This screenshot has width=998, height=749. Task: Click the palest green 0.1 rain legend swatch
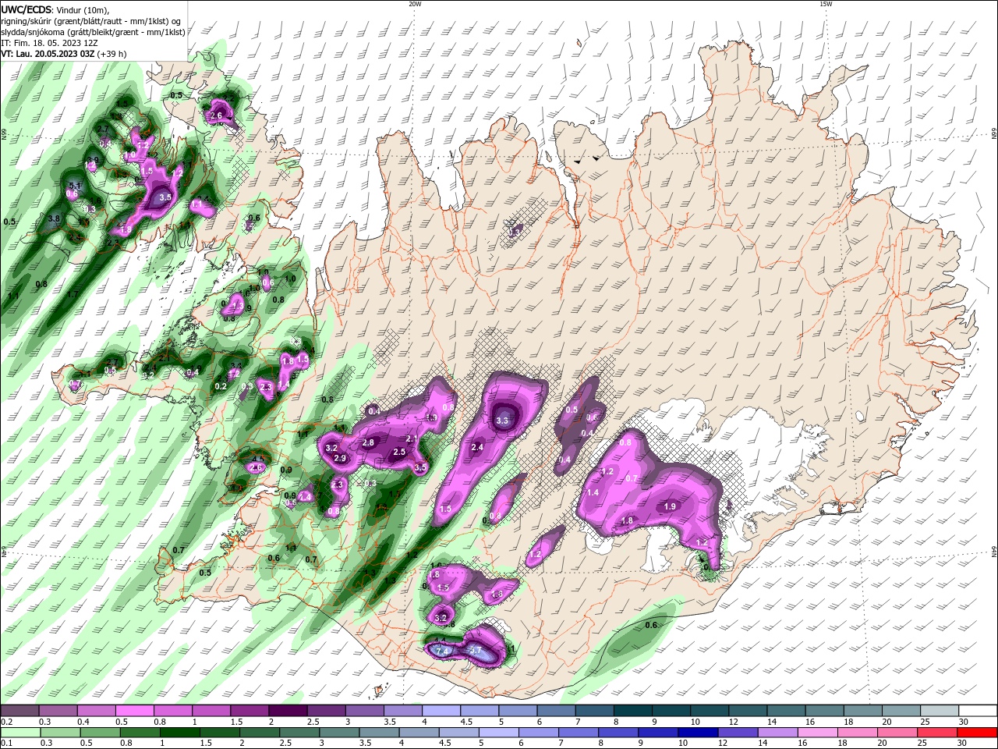coord(19,732)
